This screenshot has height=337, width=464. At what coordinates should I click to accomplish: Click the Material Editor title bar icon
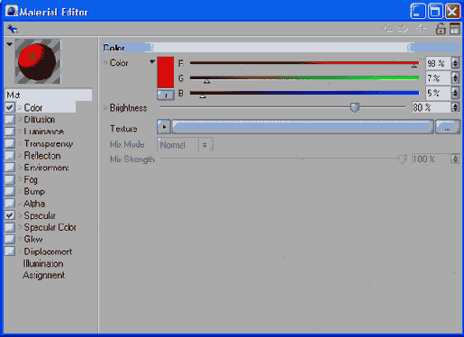tap(12, 12)
